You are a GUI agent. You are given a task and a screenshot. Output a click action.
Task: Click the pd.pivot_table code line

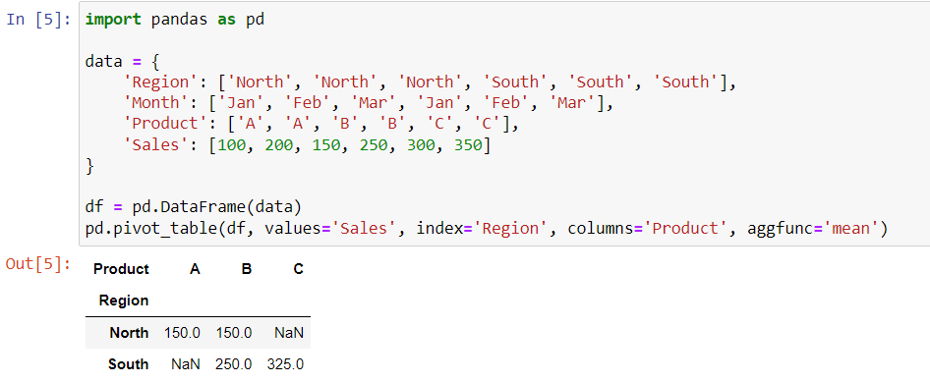486,228
